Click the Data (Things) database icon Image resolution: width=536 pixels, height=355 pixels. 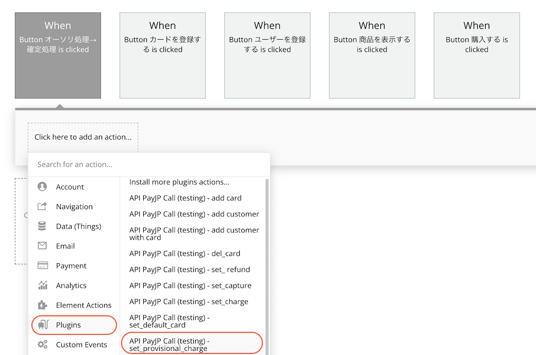click(x=42, y=226)
